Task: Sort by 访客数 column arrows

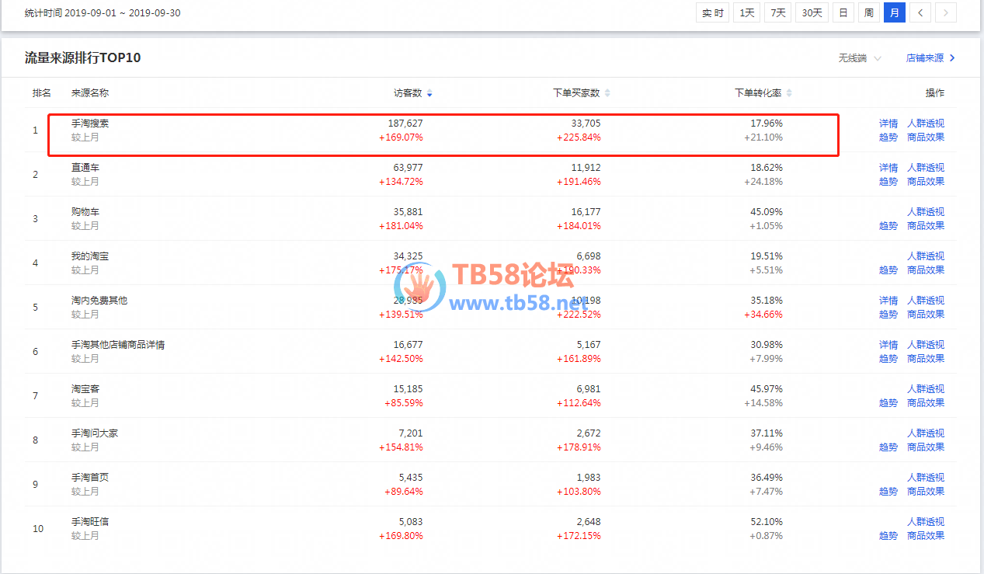Action: [429, 93]
